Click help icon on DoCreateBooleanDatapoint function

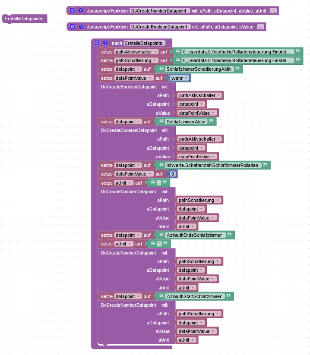81,26
